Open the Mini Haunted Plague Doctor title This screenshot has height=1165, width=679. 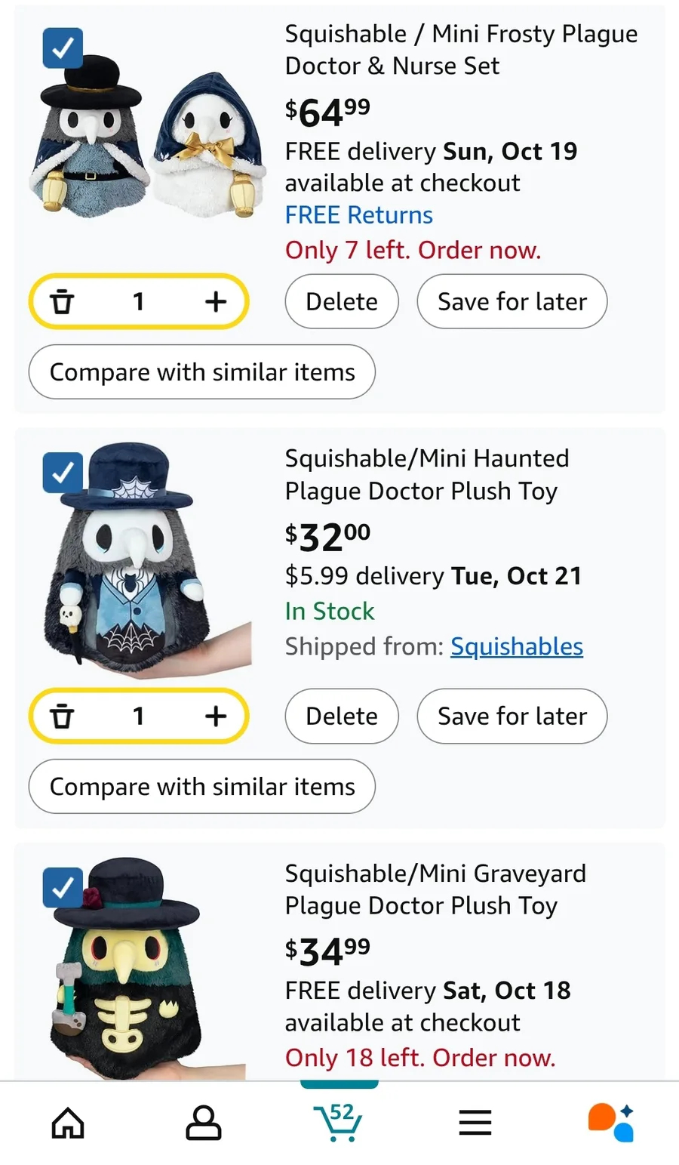(426, 474)
